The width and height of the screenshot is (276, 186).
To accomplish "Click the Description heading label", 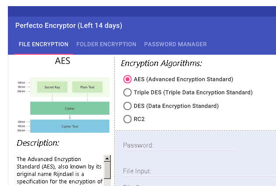I will 38,143.
